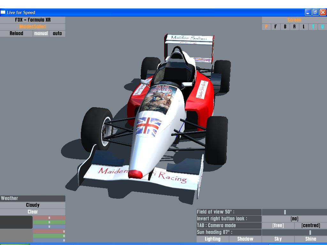Choose Cloudy weather
This screenshot has height=245, width=327.
(x=33, y=205)
